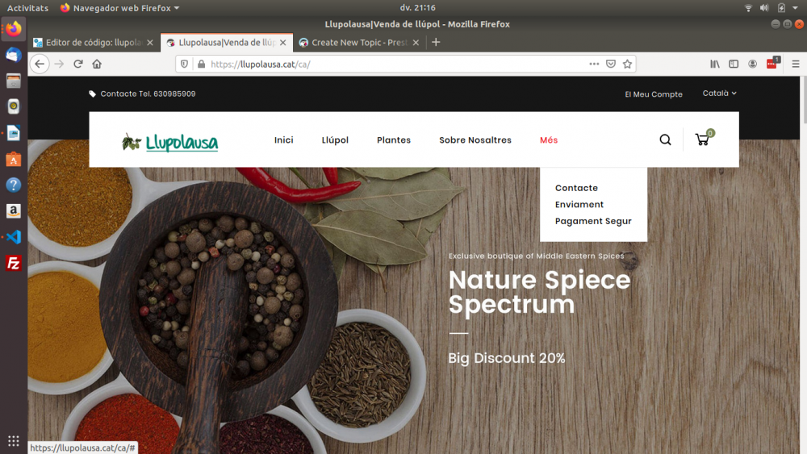Image resolution: width=807 pixels, height=454 pixels.
Task: Select Pagament Segur in the submenu
Action: [x=593, y=221]
